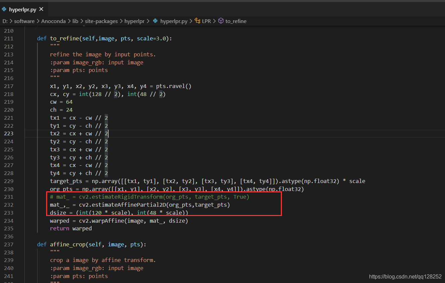Open the hyperlpr folder breadcrumb
Image resolution: width=445 pixels, height=283 pixels.
(134, 21)
